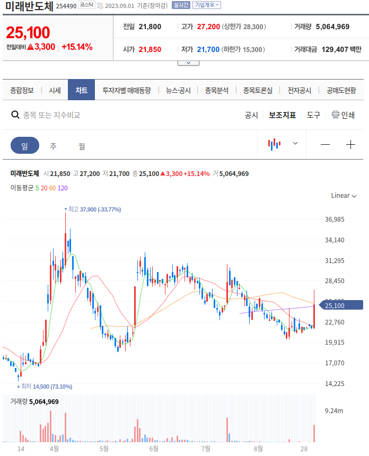Viewport: 369px width, 456px height.
Task: Open the 시세 tab
Action: [55, 90]
